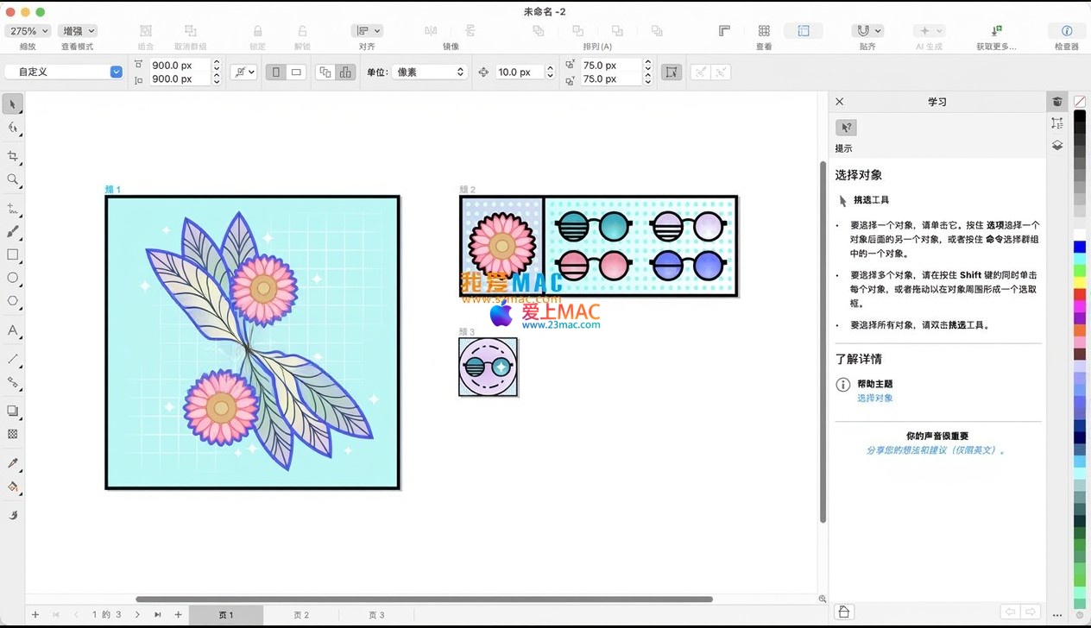The height and width of the screenshot is (628, 1091).
Task: Open the Inspector (检查器) panel
Action: pos(1067,31)
